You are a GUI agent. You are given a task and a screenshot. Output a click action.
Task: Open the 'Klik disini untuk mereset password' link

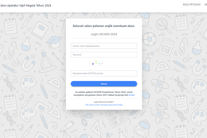pos(104,105)
